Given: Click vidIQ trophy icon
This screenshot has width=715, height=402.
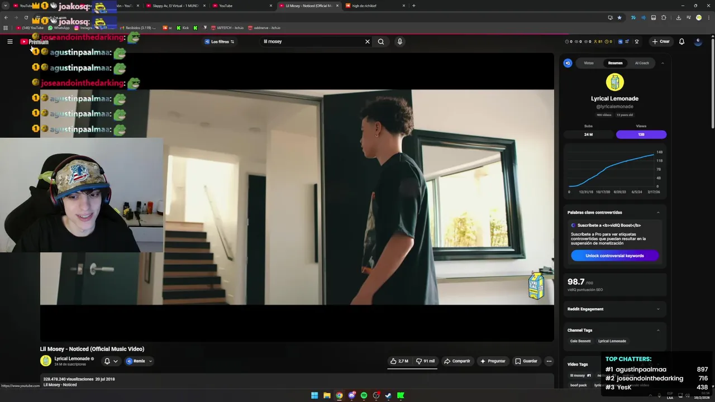Looking at the screenshot, I should pos(636,41).
